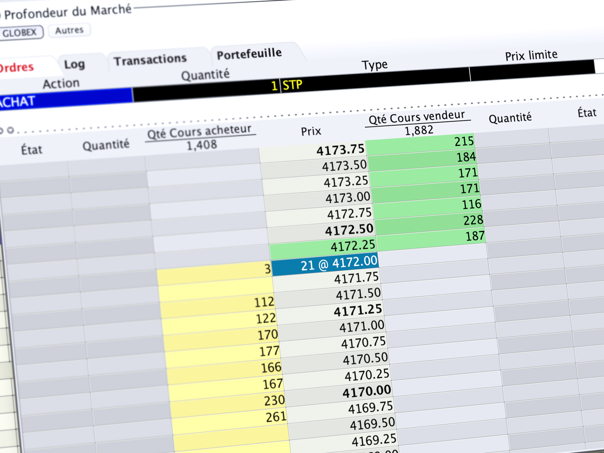Viewport: 604px width, 453px height.
Task: Click bid quantity 3
Action: tap(268, 269)
